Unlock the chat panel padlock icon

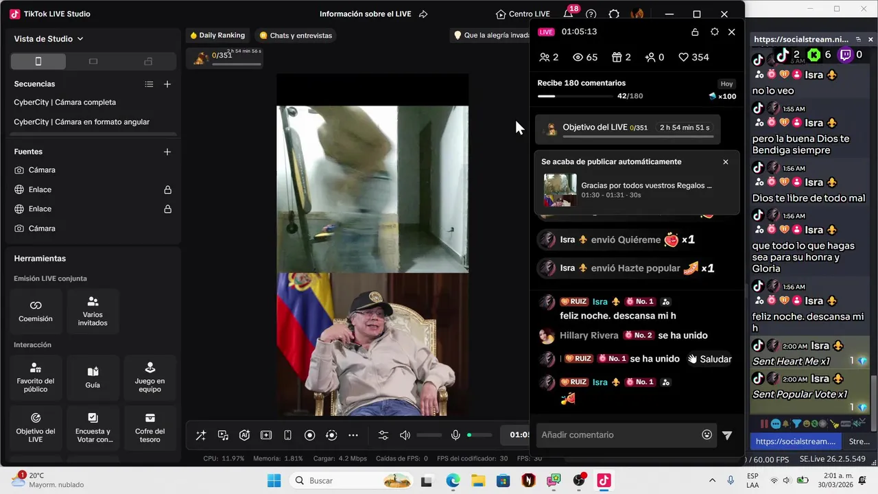pos(695,32)
